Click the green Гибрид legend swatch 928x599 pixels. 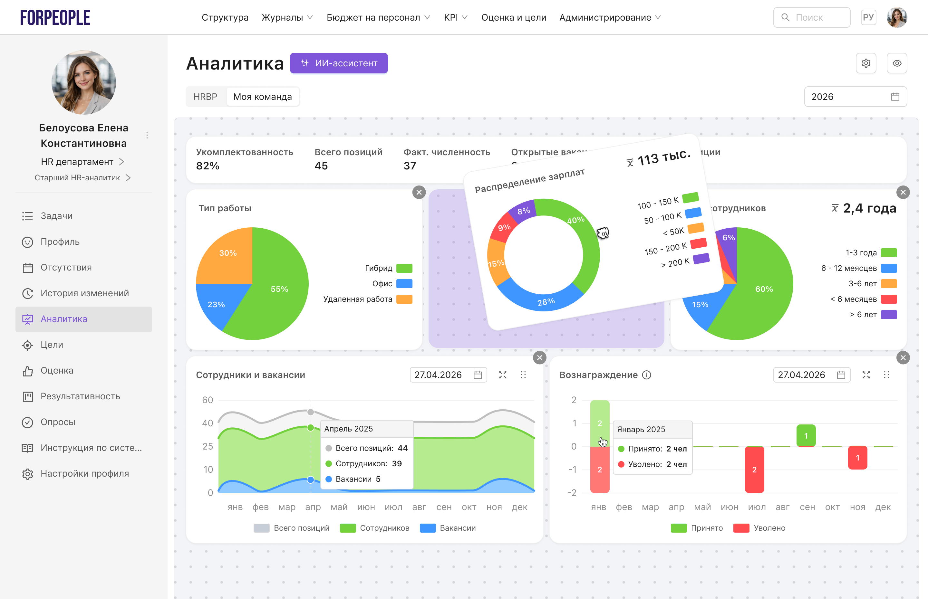click(404, 268)
